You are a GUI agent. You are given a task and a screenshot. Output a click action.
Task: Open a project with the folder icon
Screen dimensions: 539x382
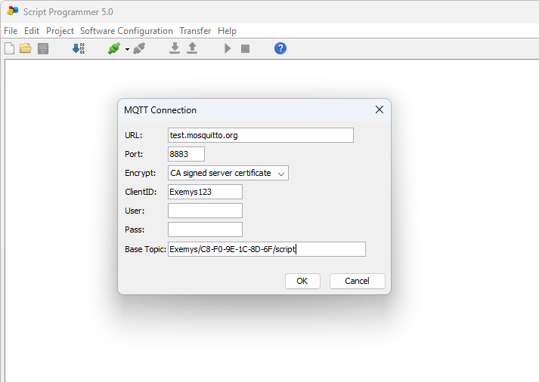pyautogui.click(x=26, y=48)
